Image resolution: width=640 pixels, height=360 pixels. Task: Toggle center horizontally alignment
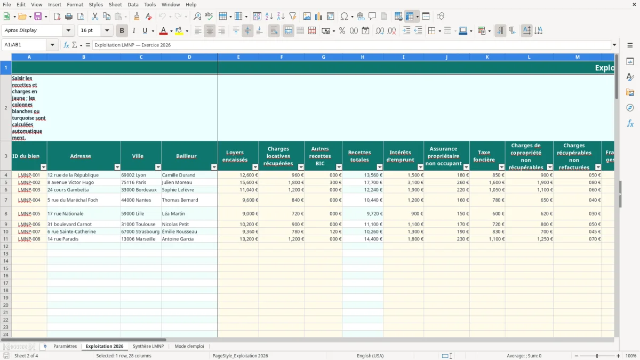point(210,31)
